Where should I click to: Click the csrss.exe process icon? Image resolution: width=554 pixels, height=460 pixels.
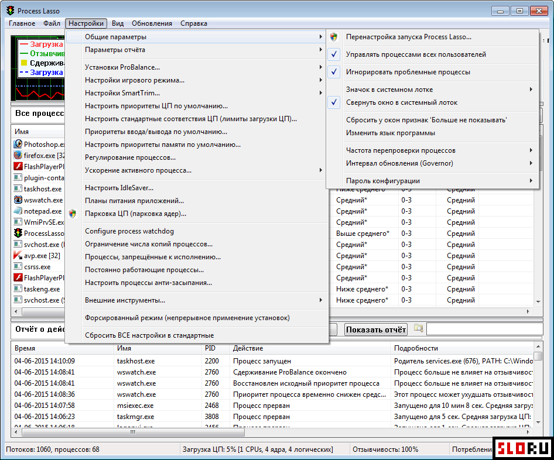pyautogui.click(x=18, y=266)
